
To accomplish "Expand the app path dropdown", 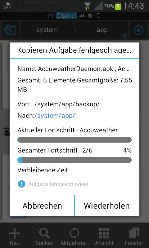I will click(x=102, y=30).
